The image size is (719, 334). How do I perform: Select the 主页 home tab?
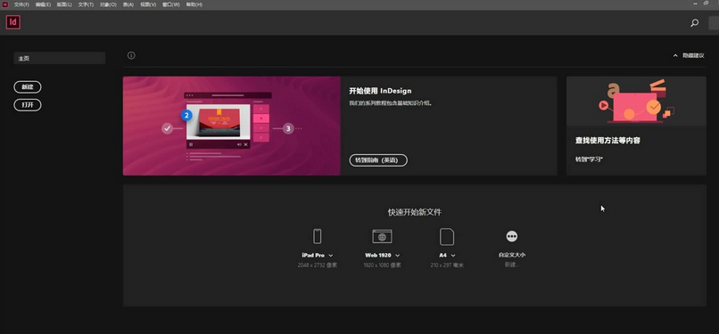[60, 58]
